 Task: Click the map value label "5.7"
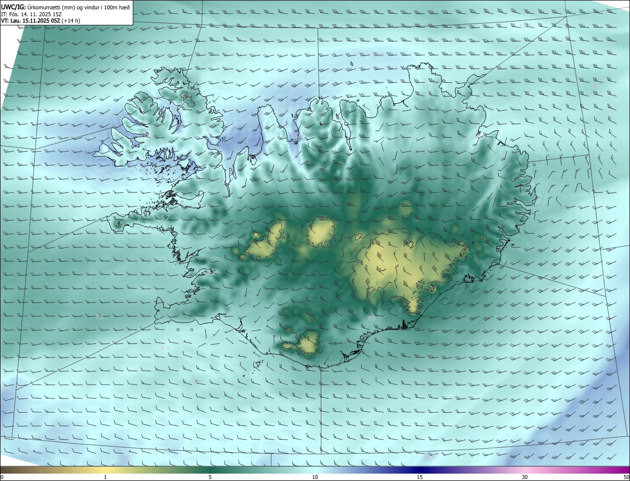click(x=165, y=217)
